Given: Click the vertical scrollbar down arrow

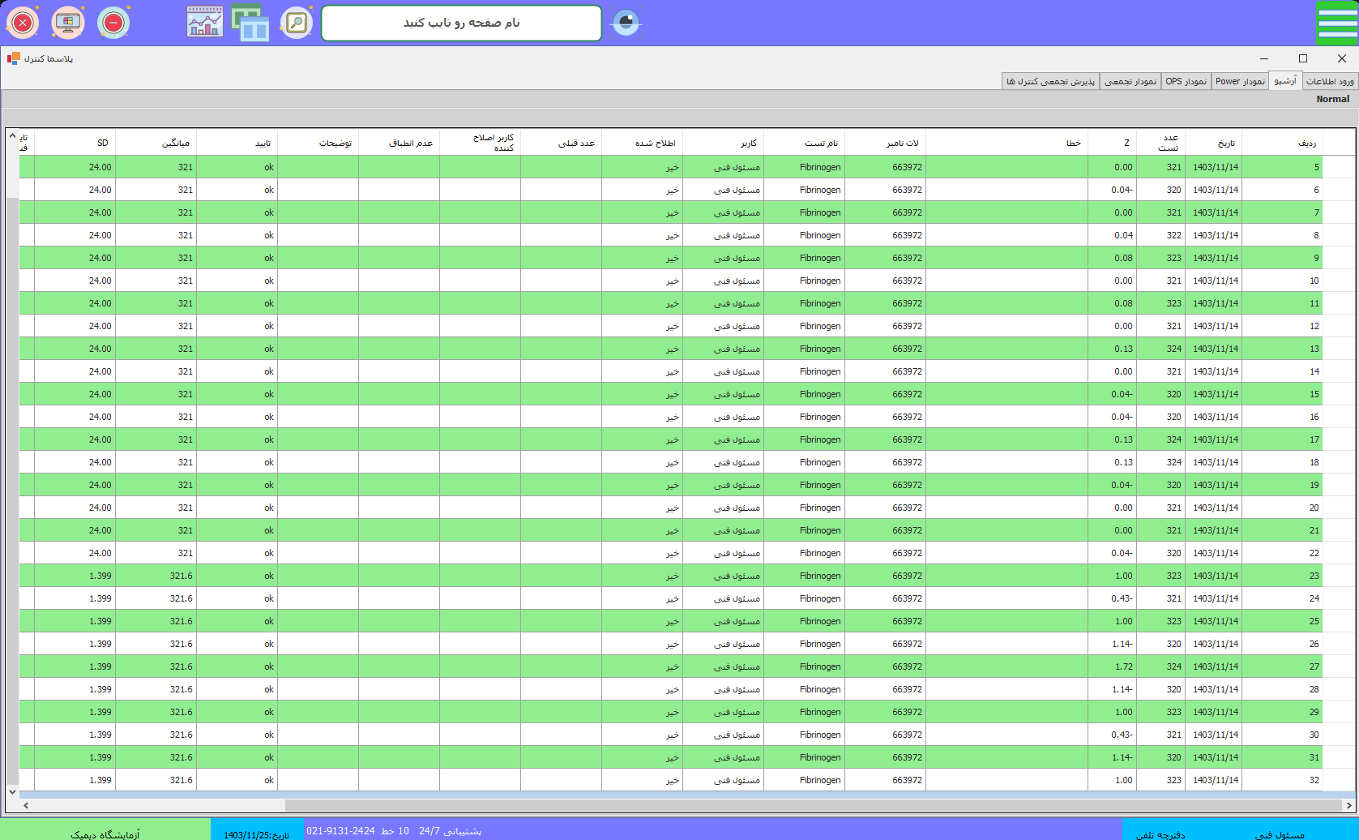Looking at the screenshot, I should (12, 791).
